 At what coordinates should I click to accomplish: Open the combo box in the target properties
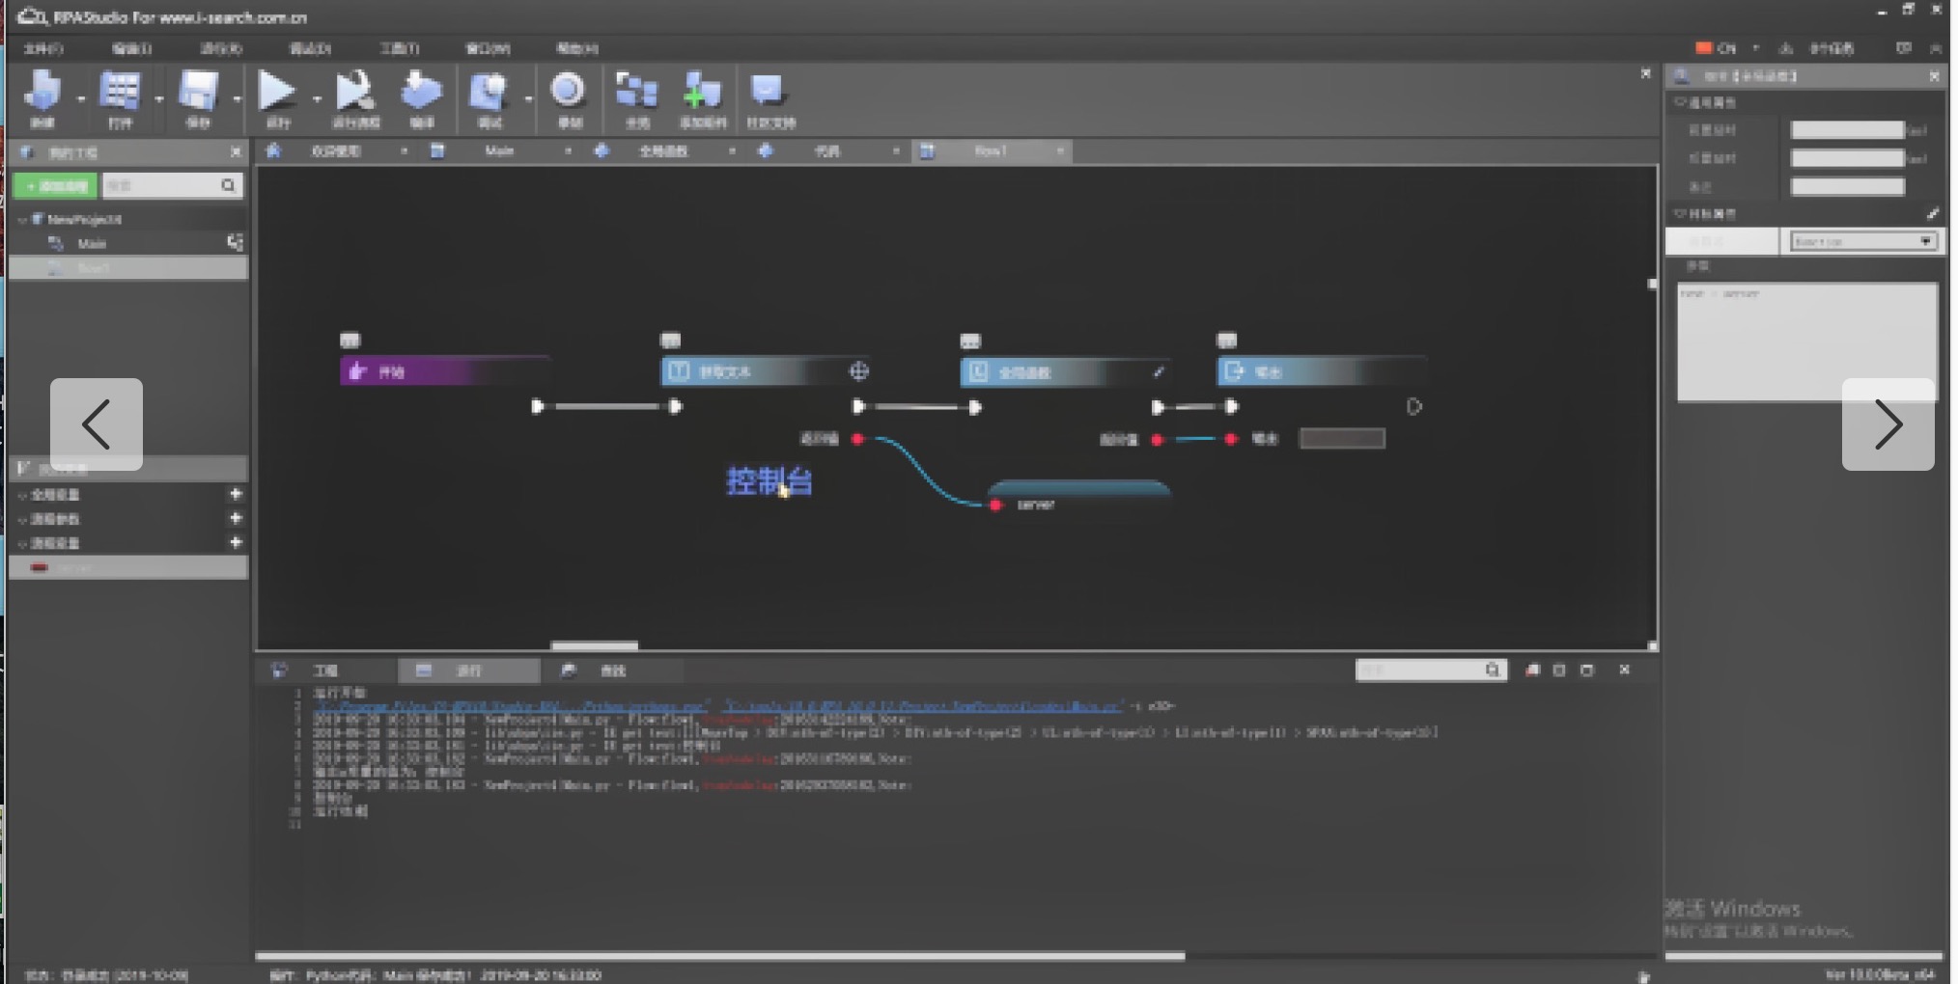[1862, 241]
